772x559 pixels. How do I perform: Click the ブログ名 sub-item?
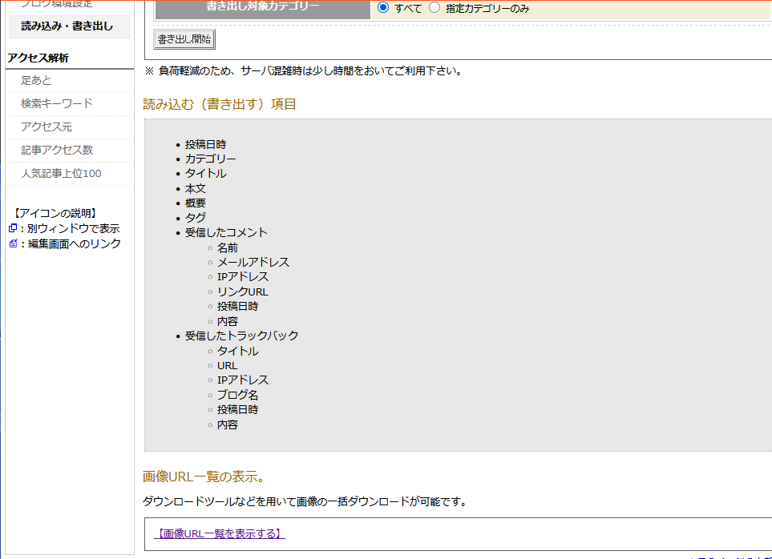click(238, 395)
